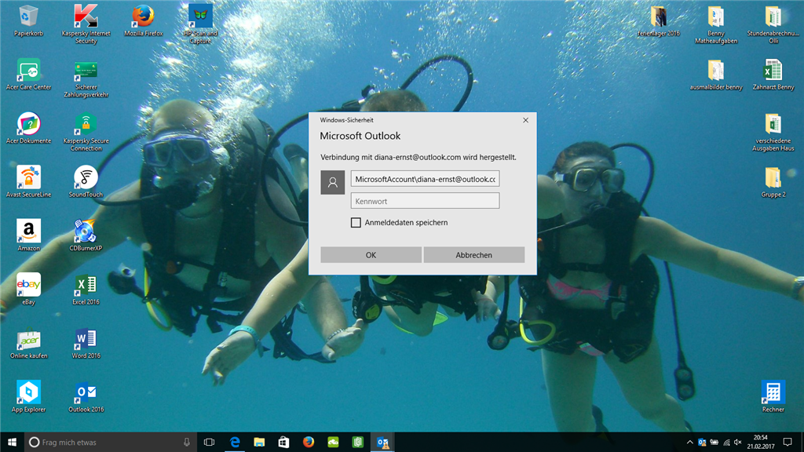Select the Avast SecureLine shortcut

click(x=29, y=182)
